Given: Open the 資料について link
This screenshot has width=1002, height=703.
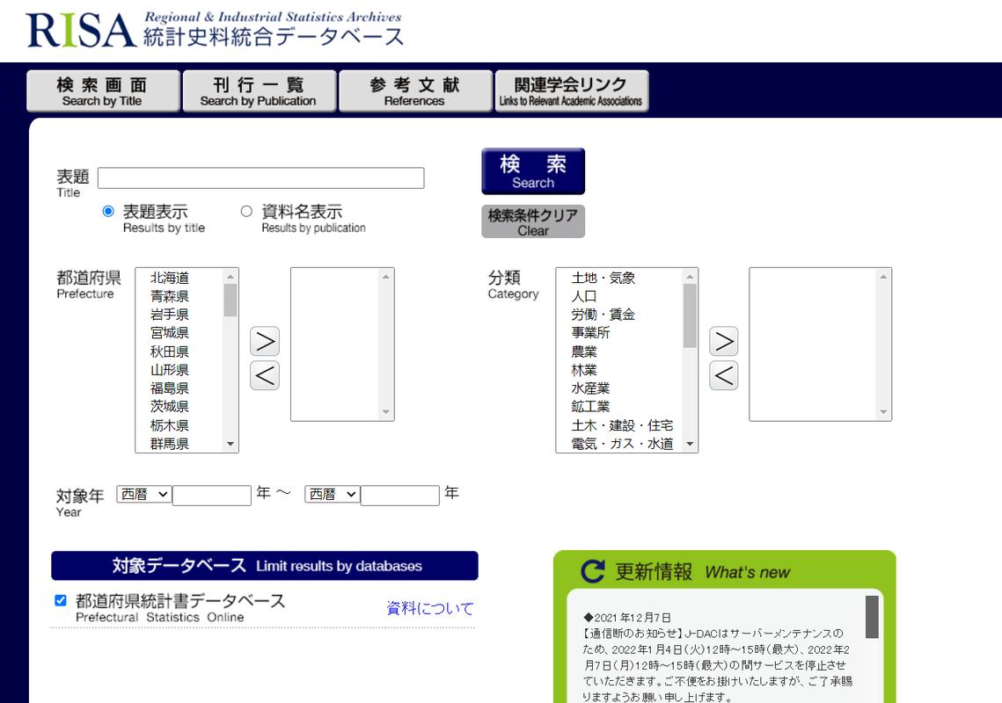Looking at the screenshot, I should 428,606.
